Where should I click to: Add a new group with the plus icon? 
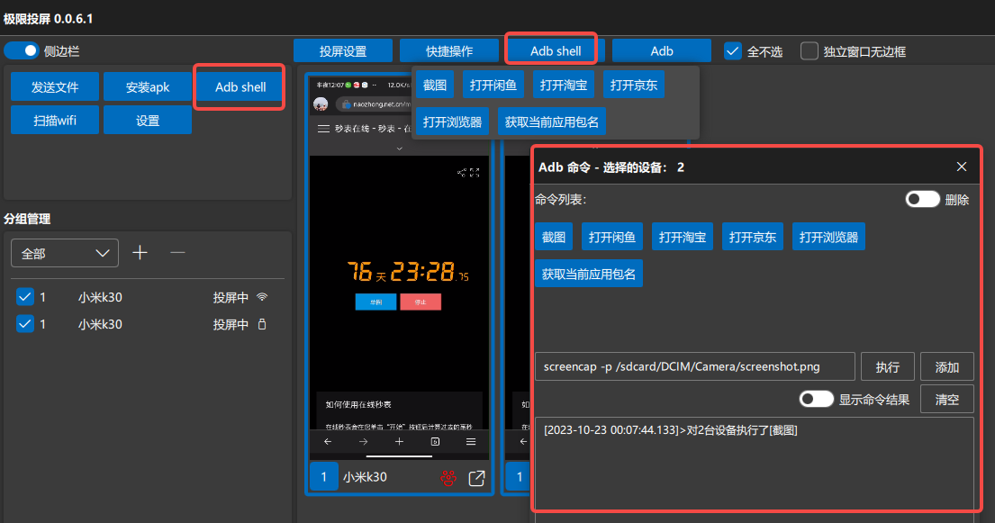tap(140, 253)
